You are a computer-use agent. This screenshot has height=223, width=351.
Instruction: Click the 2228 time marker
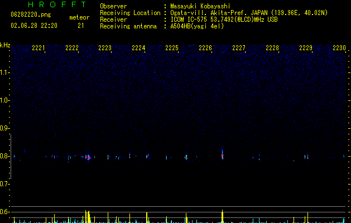click(272, 48)
